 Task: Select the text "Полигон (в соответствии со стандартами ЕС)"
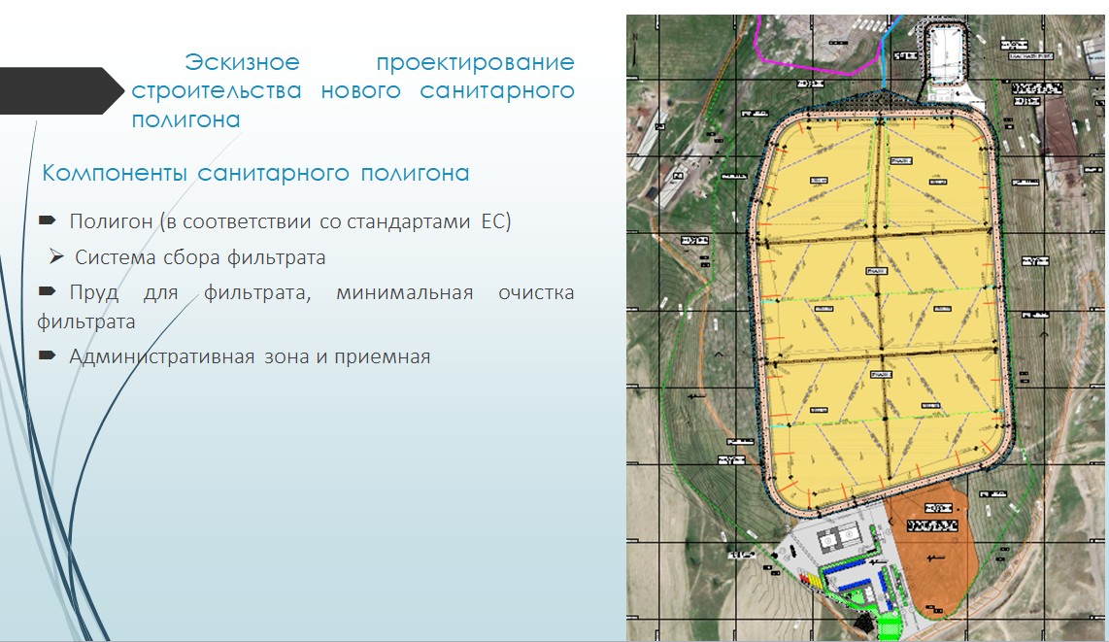pos(289,221)
